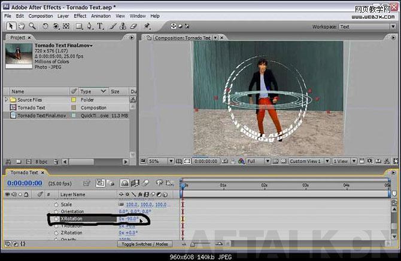Click the Draft 3D icon in timeline

tap(111, 183)
